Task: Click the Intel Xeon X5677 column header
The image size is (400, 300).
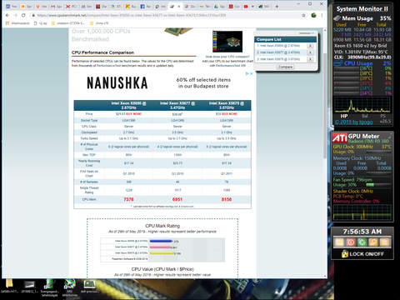Action: (177, 105)
